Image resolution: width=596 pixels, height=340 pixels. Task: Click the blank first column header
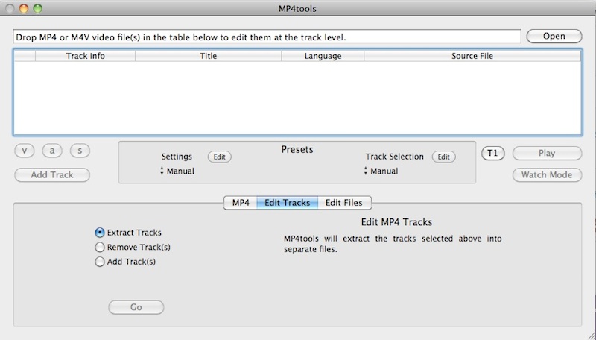pos(25,56)
